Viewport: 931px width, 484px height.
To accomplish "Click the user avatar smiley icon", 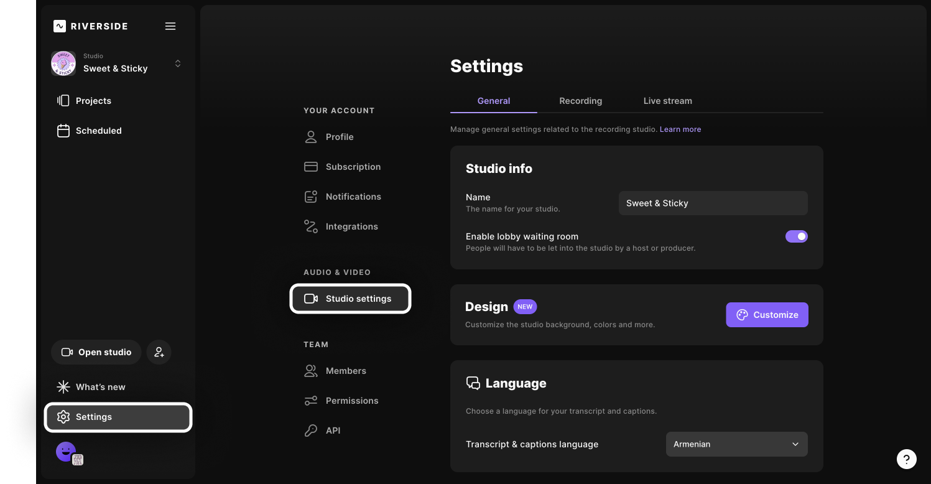I will (66, 452).
